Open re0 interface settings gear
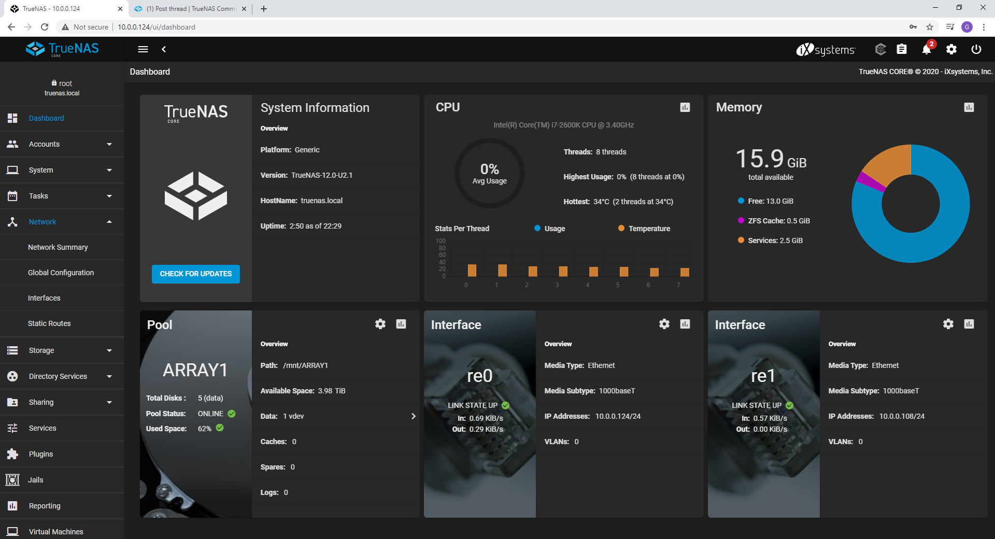Screen dimensions: 995x539 (664, 324)
